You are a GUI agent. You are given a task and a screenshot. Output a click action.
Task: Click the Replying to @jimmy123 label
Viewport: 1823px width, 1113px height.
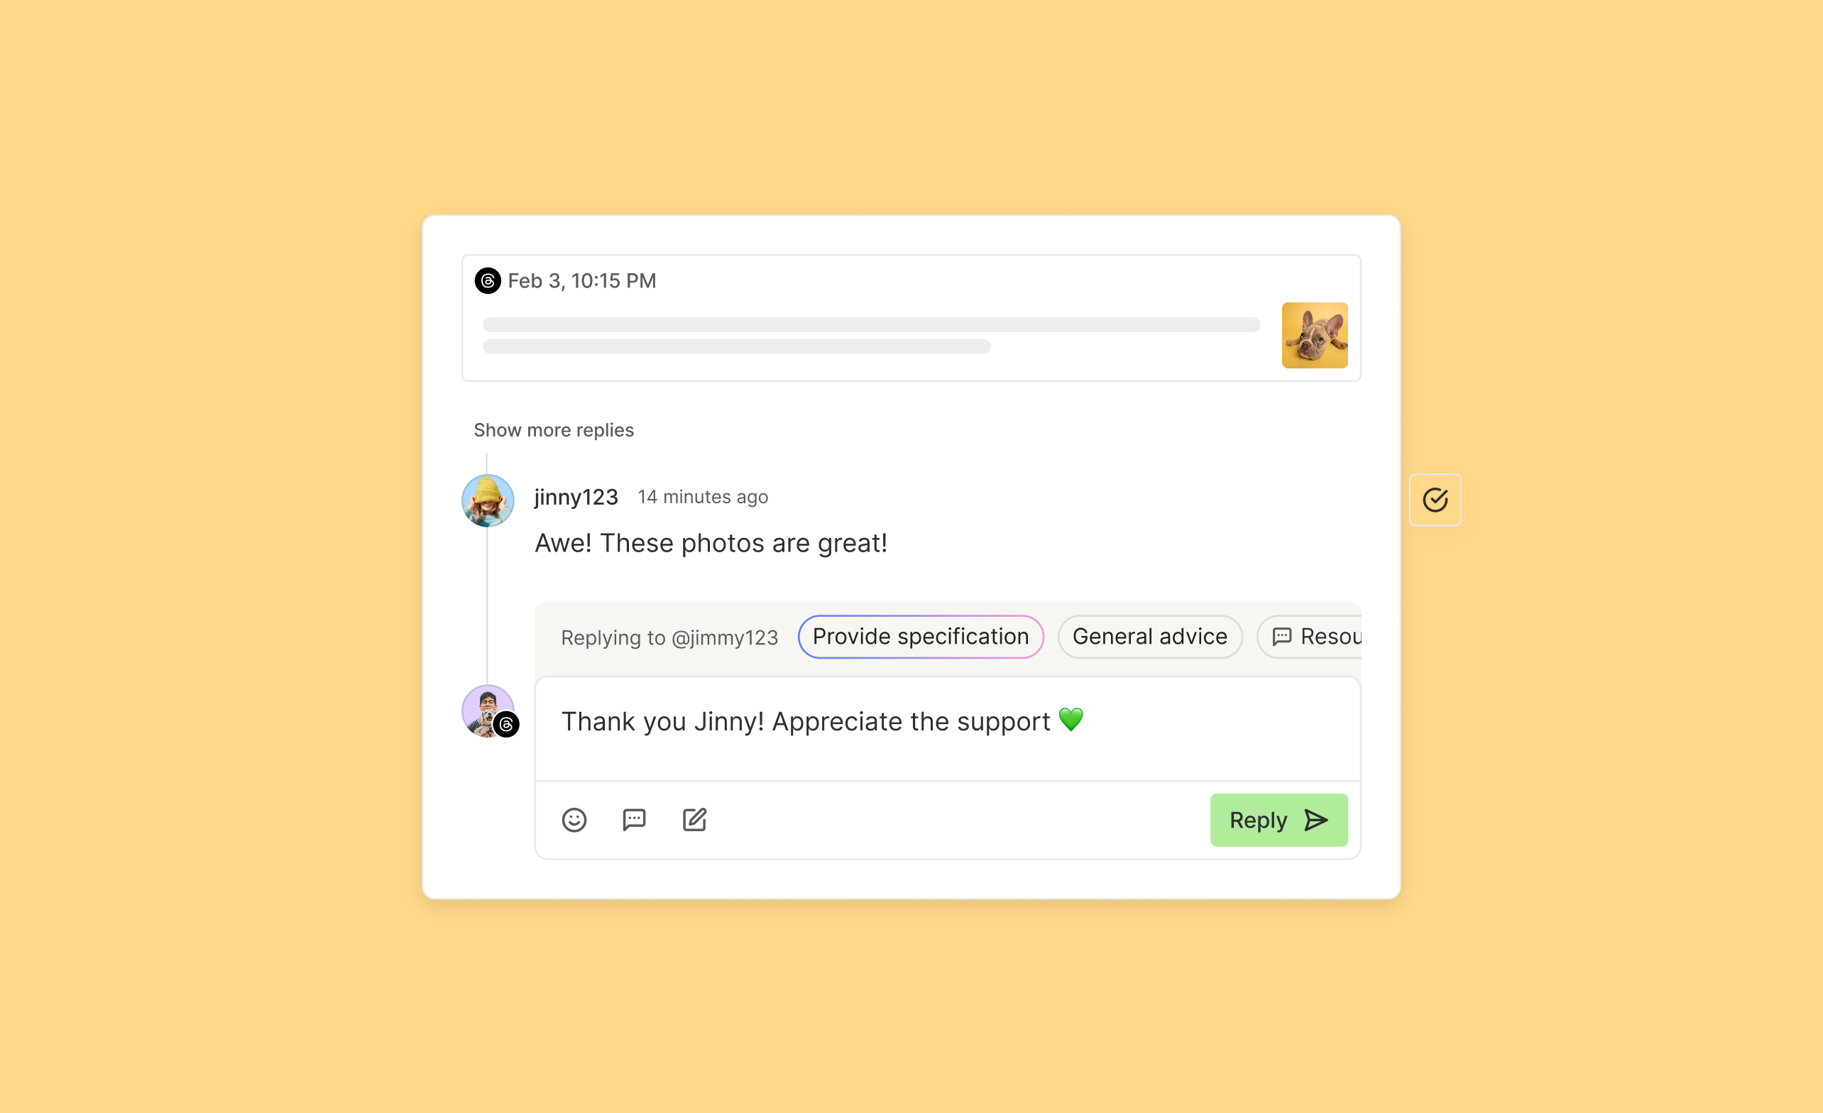[669, 638]
